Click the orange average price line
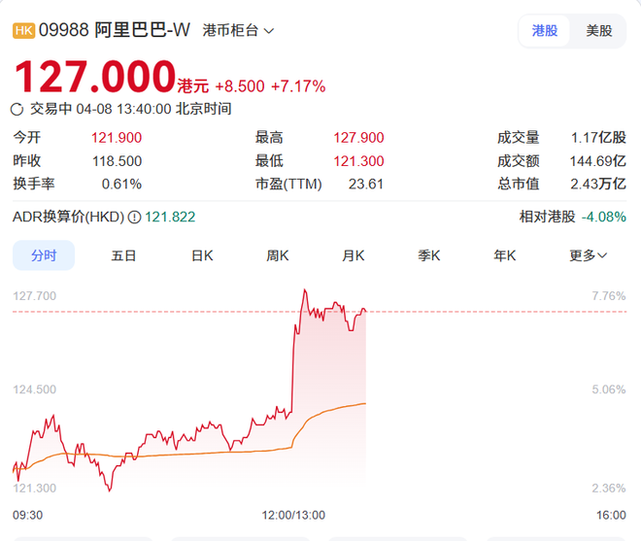Viewport: 641px width, 541px height. point(330,409)
